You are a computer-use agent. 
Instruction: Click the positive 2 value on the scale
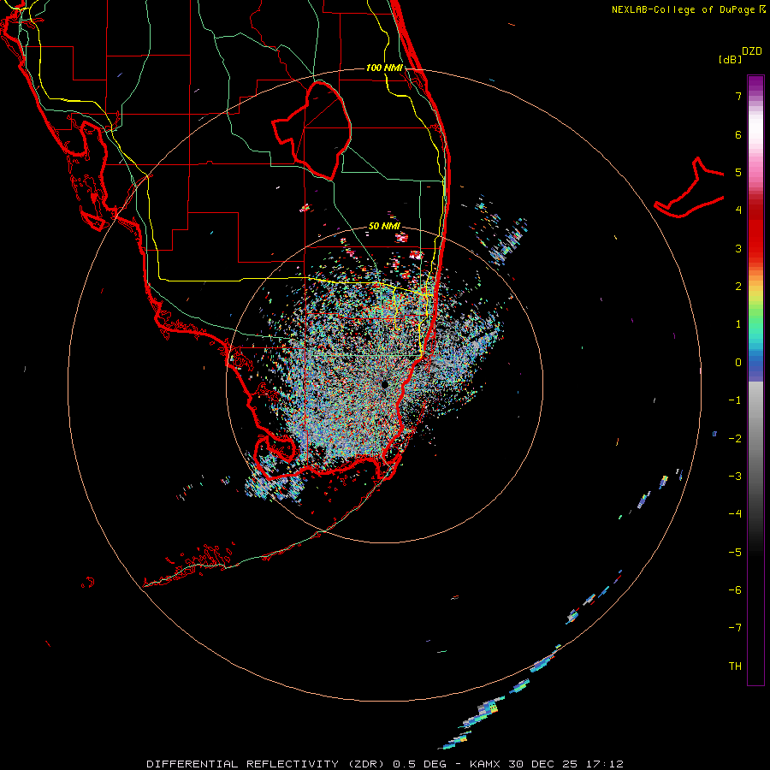coord(738,287)
